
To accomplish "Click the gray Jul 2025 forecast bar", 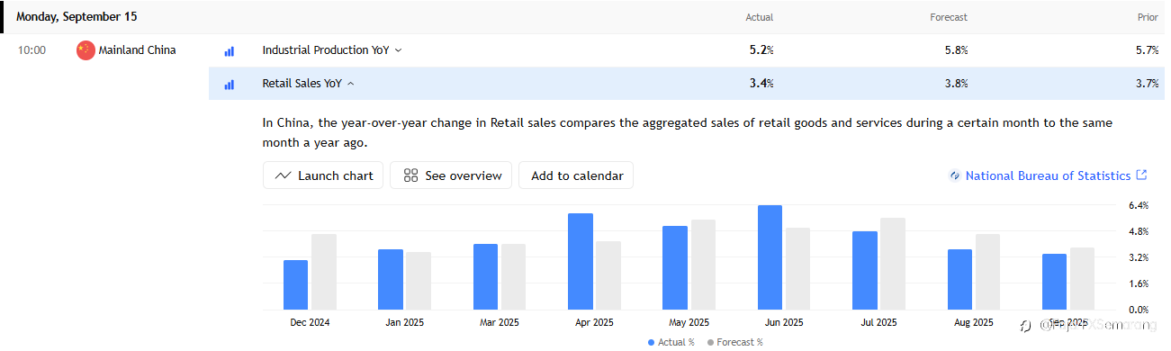I will point(893,264).
